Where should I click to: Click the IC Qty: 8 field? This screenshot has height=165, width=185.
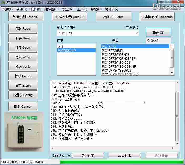click(x=158, y=41)
